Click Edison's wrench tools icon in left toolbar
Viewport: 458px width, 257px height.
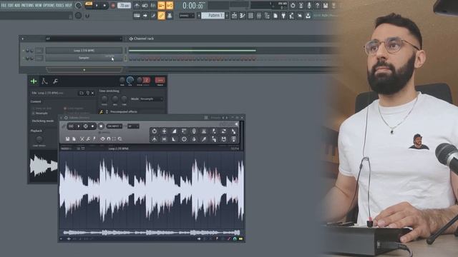[88, 139]
